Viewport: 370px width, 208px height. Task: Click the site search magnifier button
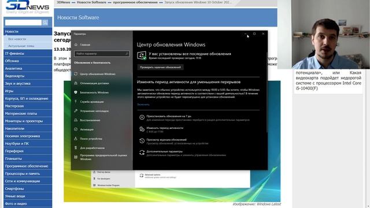(x=45, y=23)
